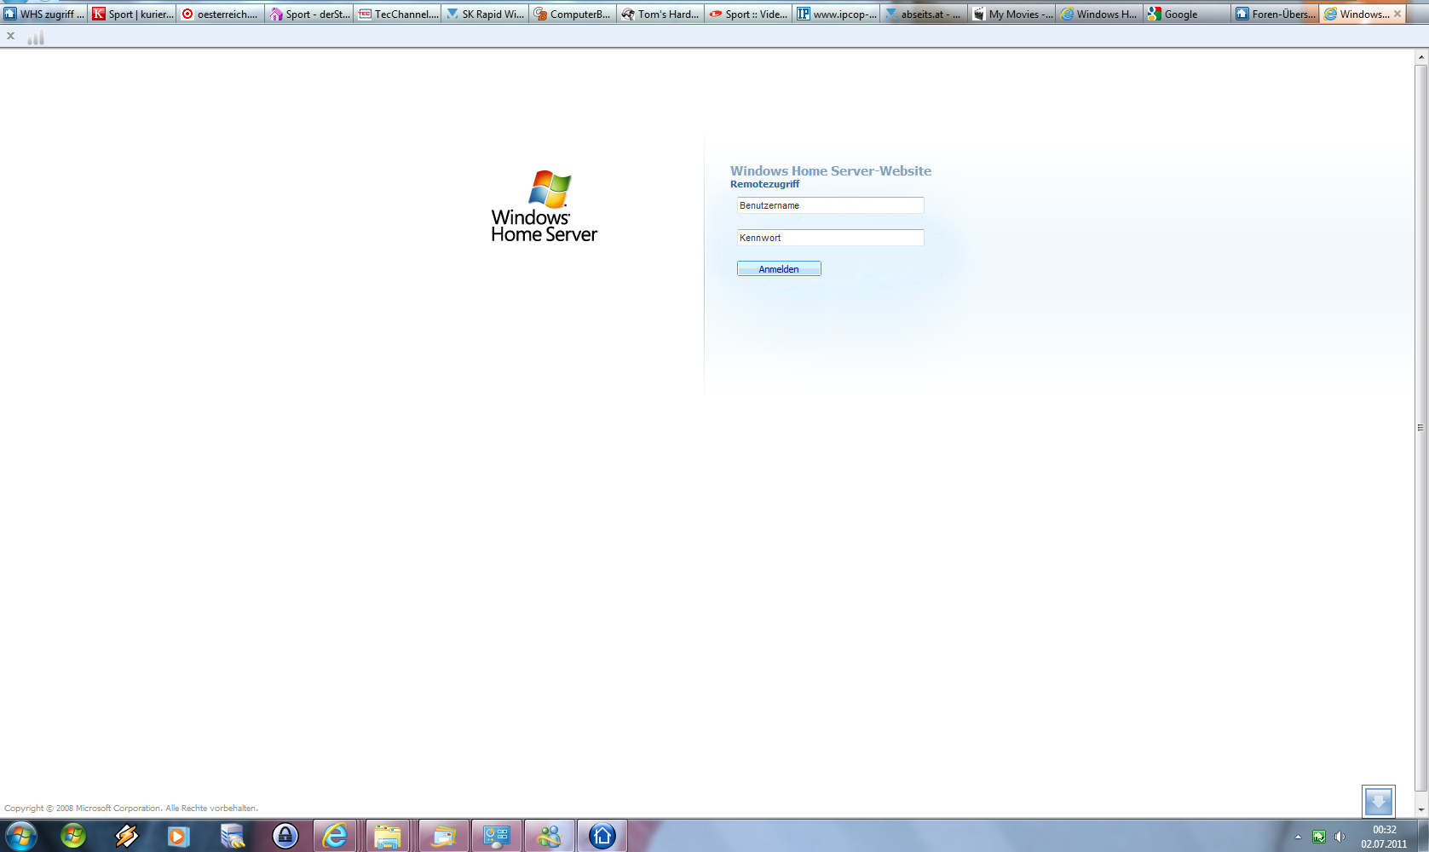Click the blue download arrow button
Viewport: 1429px width, 852px height.
pyautogui.click(x=1379, y=801)
